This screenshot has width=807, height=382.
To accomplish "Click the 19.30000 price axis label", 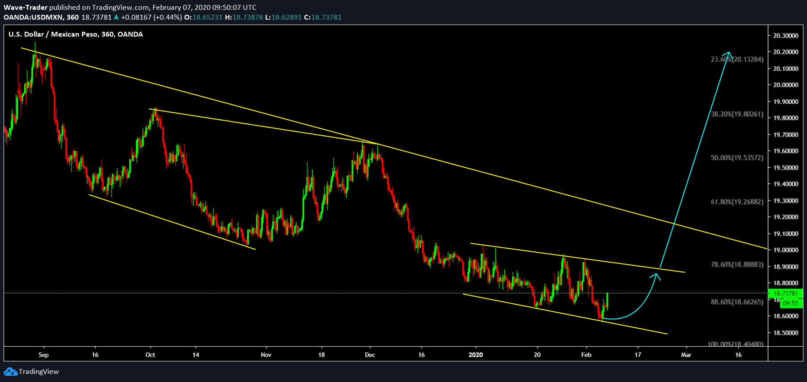I will tap(786, 201).
